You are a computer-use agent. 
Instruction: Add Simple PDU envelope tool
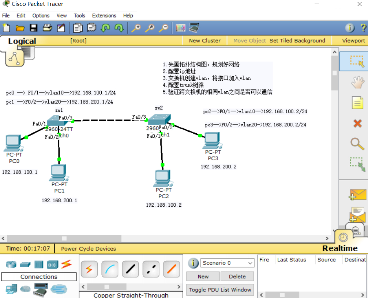357,195
